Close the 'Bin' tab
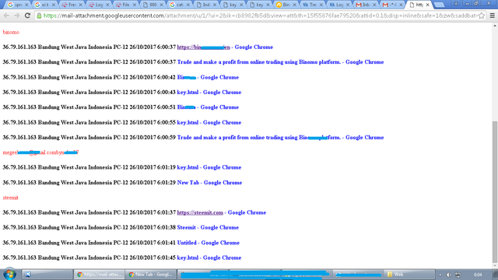Viewport: 498px width, 280px height. pyautogui.click(x=294, y=5)
